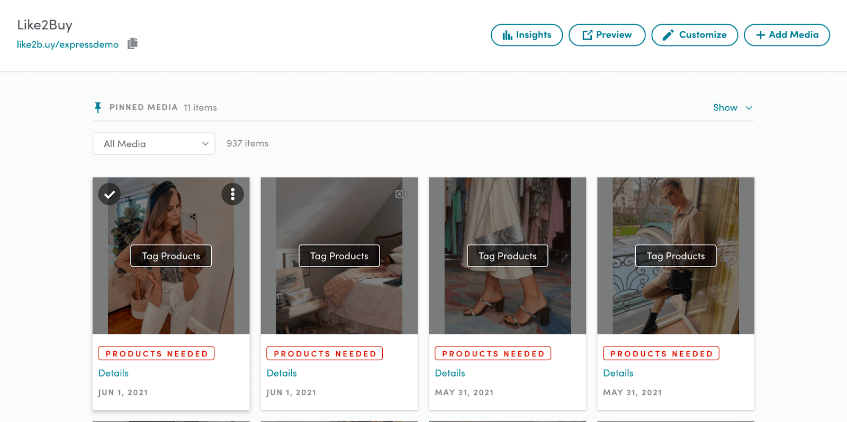The height and width of the screenshot is (422, 847).
Task: Click the Preview external-link icon
Action: coord(587,35)
